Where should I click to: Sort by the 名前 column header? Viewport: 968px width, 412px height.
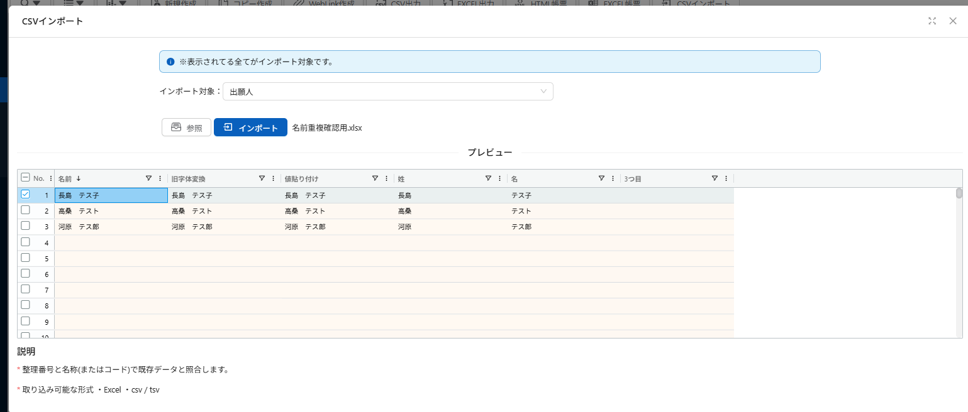click(x=66, y=179)
